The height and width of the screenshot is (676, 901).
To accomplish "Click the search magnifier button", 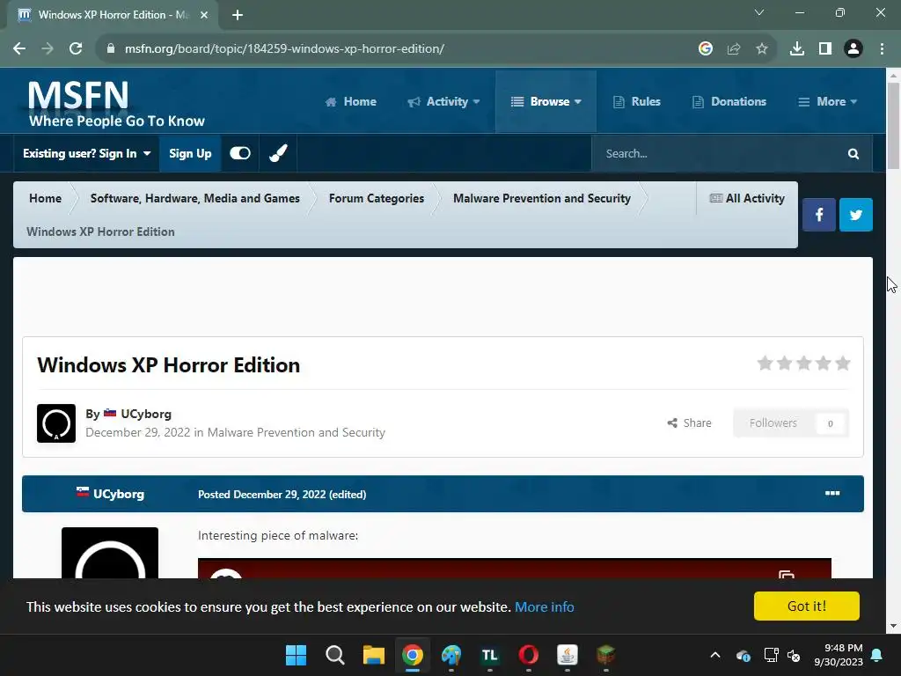I will tap(853, 153).
